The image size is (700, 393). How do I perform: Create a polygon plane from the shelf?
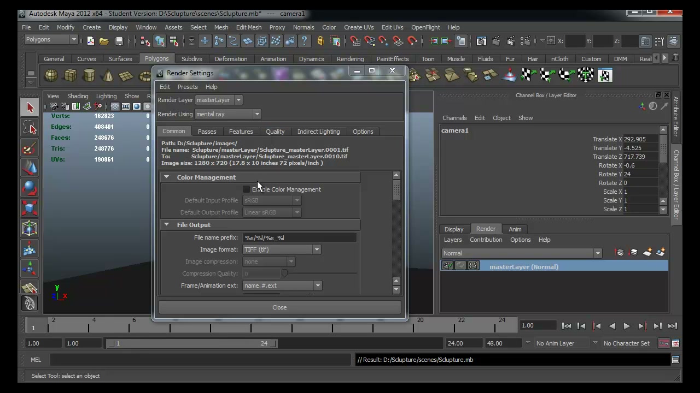[126, 75]
